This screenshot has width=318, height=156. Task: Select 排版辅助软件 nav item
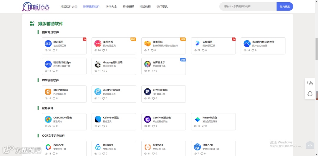coord(92,7)
